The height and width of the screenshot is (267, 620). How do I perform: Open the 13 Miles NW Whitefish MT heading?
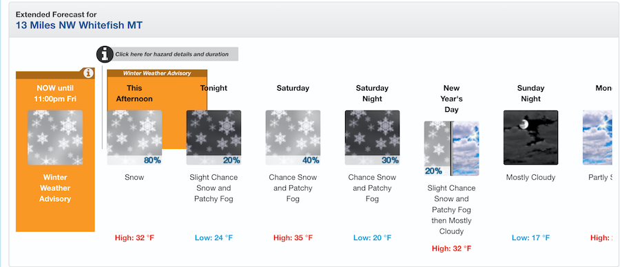pyautogui.click(x=79, y=25)
